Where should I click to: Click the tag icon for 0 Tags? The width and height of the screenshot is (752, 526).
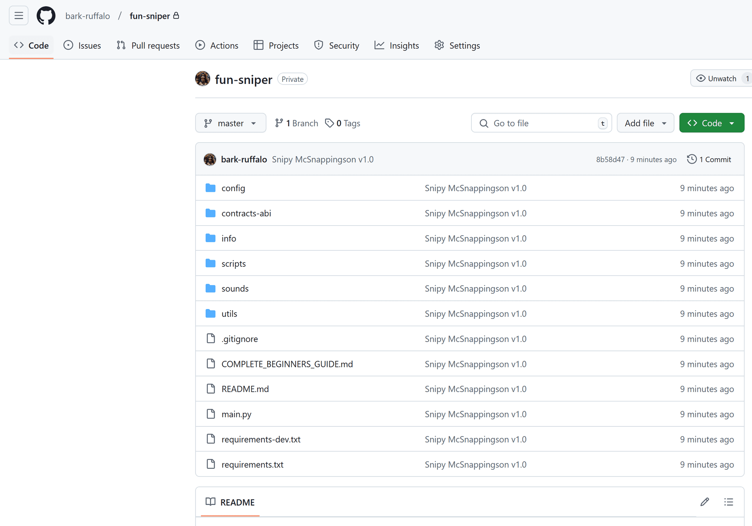point(329,123)
